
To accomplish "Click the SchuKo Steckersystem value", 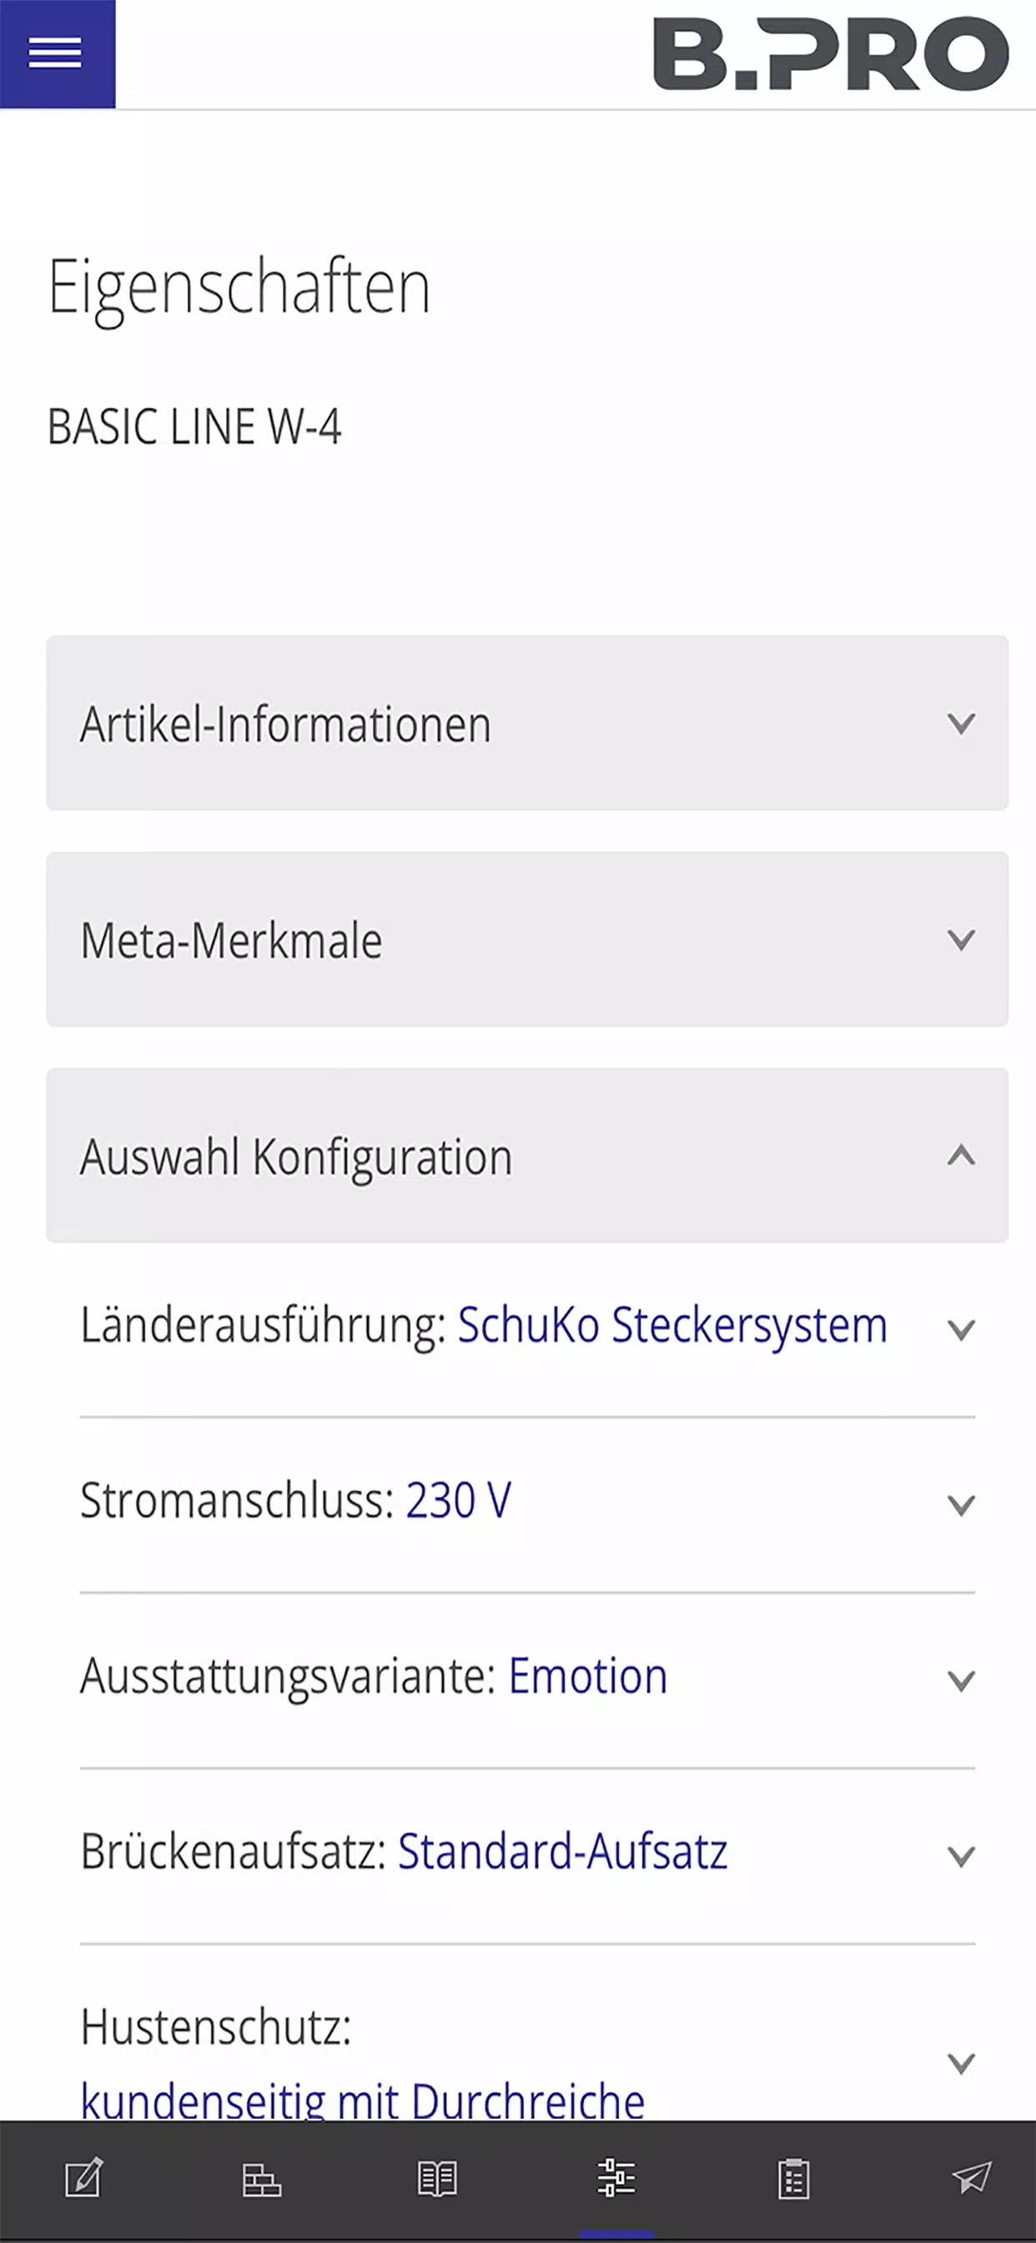I will point(672,1326).
